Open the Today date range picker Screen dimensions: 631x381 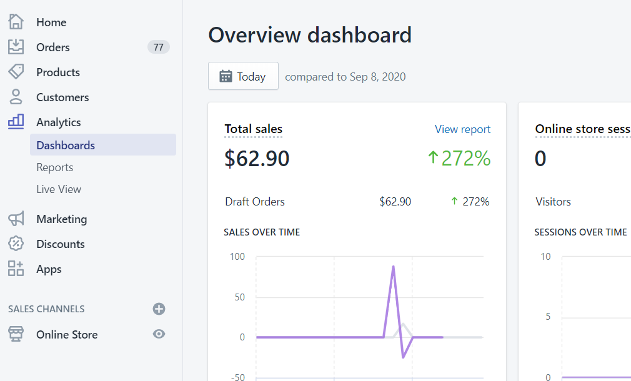click(x=243, y=76)
